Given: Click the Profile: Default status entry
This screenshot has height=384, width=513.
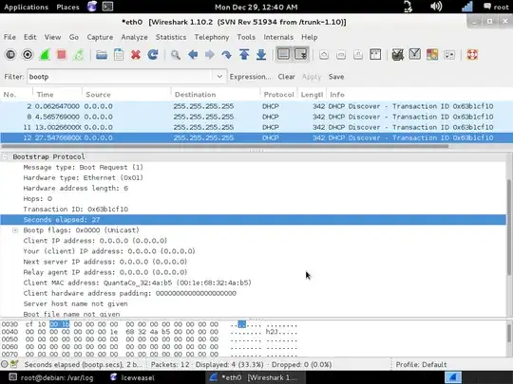Looking at the screenshot, I should click(x=421, y=364).
